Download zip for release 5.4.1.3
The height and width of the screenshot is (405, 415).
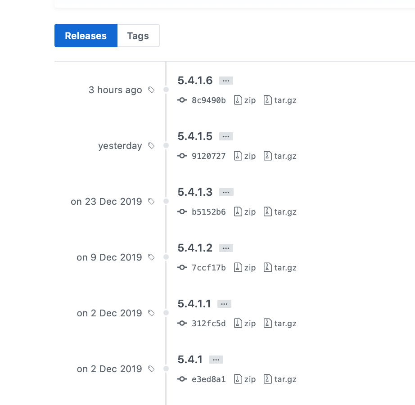(245, 212)
